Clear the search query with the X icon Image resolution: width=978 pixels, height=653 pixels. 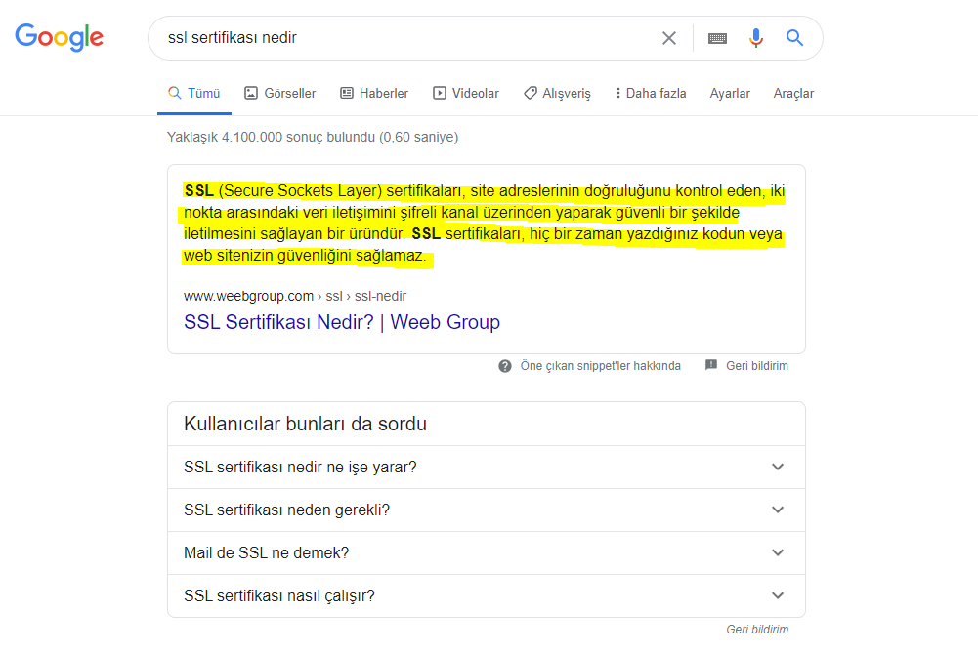coord(668,38)
